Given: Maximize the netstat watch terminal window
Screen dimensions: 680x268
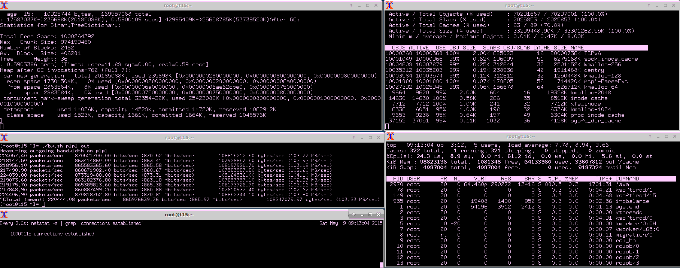Looking at the screenshot, I should [x=370, y=214].
